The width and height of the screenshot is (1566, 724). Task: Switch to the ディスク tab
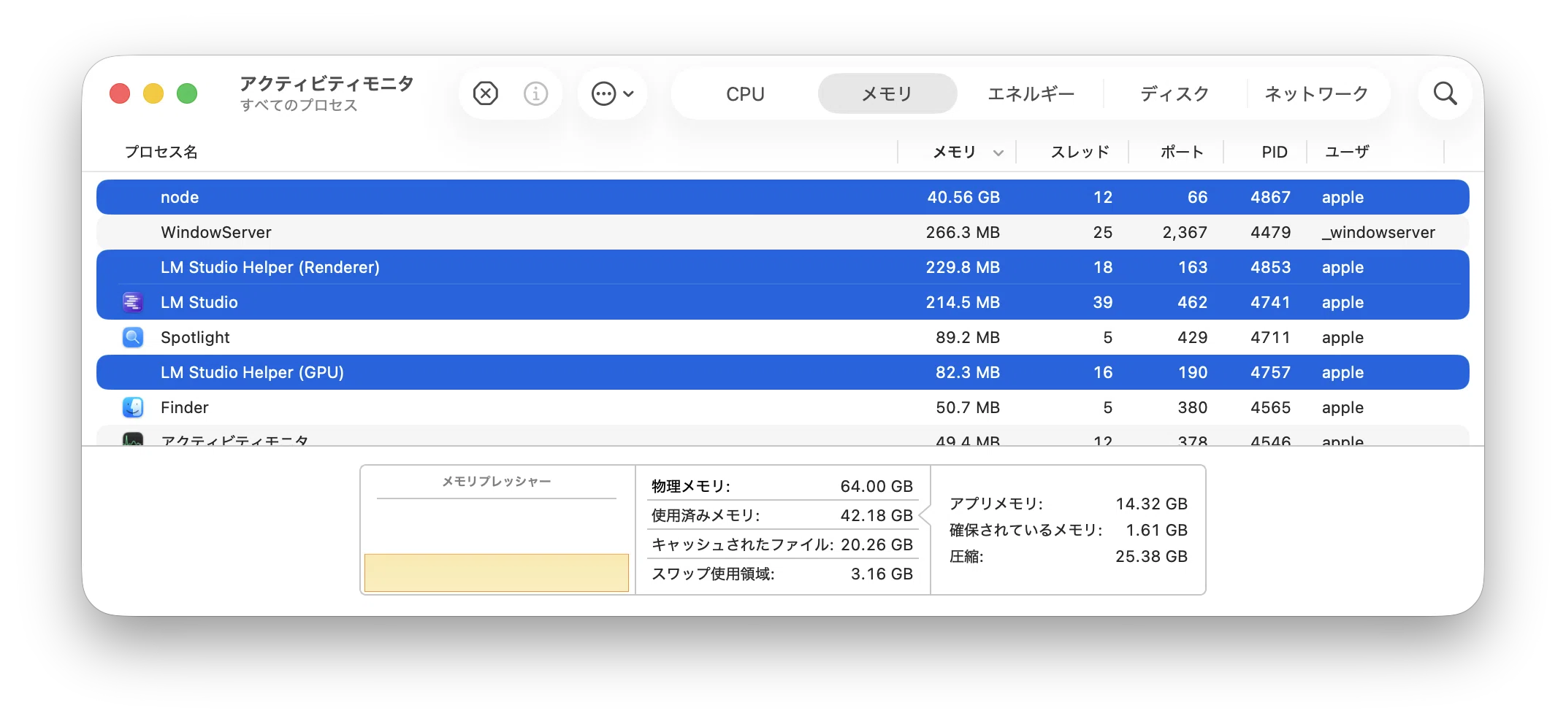[1174, 93]
